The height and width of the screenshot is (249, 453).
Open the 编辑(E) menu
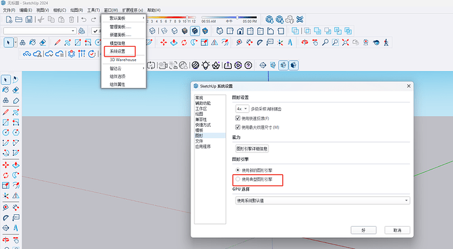tap(26, 10)
